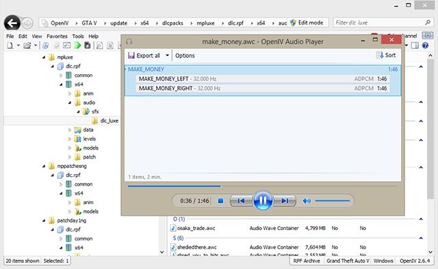Screen dimensions: 438x269
Task: Open the Tools menu
Action: coord(78,36)
